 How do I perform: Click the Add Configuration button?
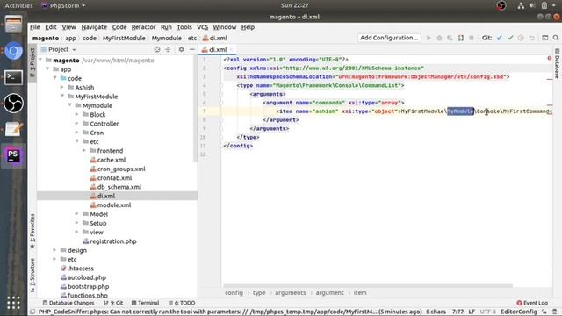pos(389,38)
